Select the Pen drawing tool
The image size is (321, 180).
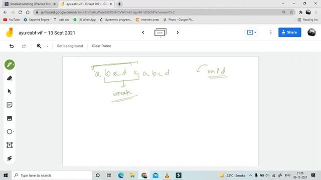[10, 64]
